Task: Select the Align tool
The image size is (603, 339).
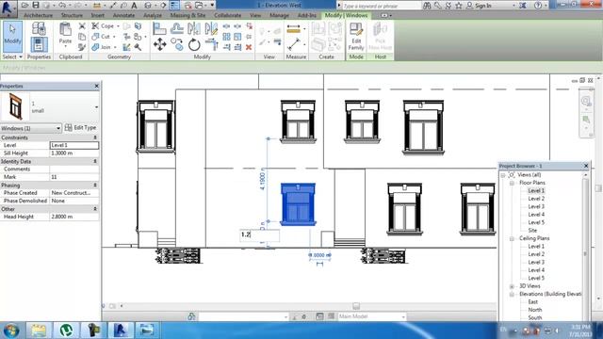Action: 159,28
